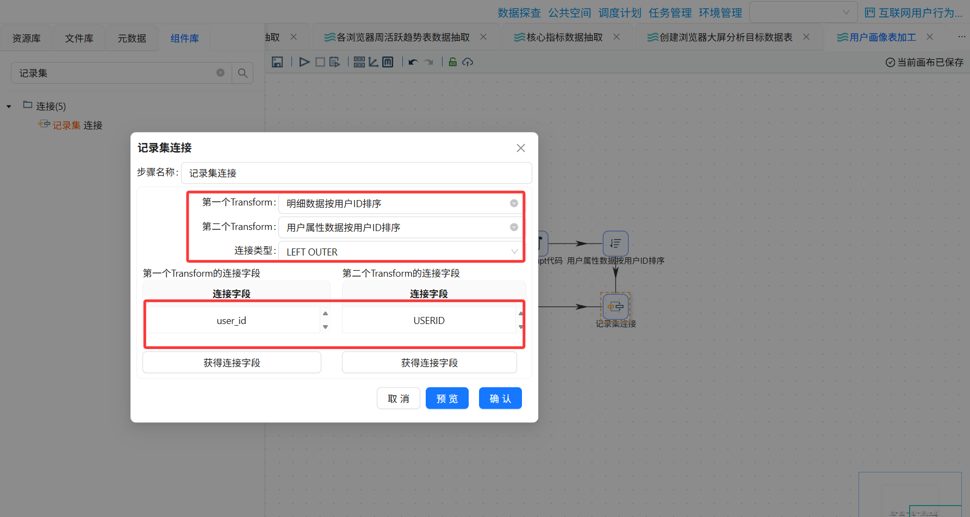The image size is (970, 517).
Task: Clear the 第一个Transform selection
Action: click(x=514, y=203)
